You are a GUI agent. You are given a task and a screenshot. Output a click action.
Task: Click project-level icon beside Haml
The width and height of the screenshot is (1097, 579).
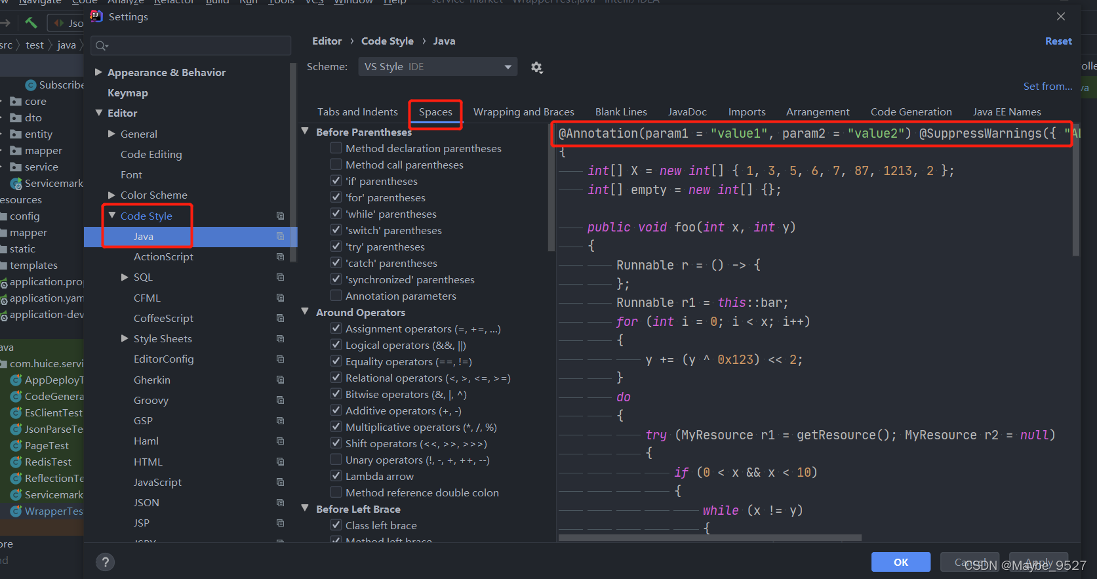[x=280, y=441]
